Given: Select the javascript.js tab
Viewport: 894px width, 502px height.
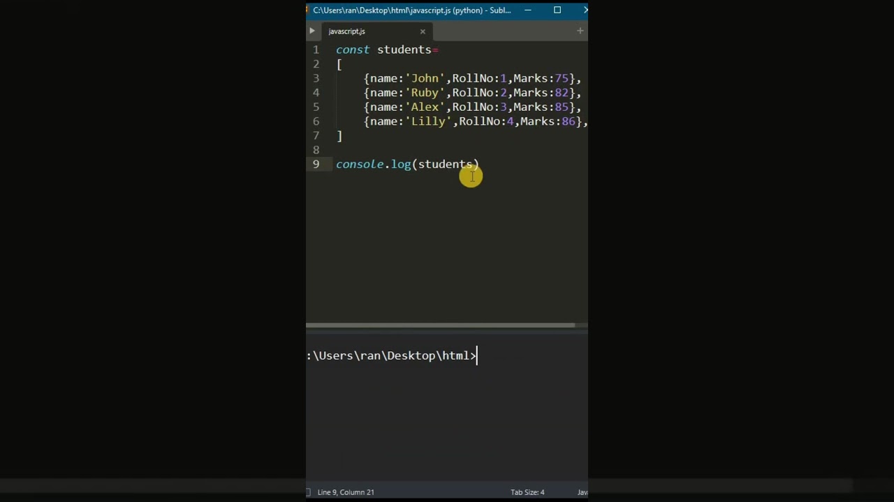Looking at the screenshot, I should point(376,31).
